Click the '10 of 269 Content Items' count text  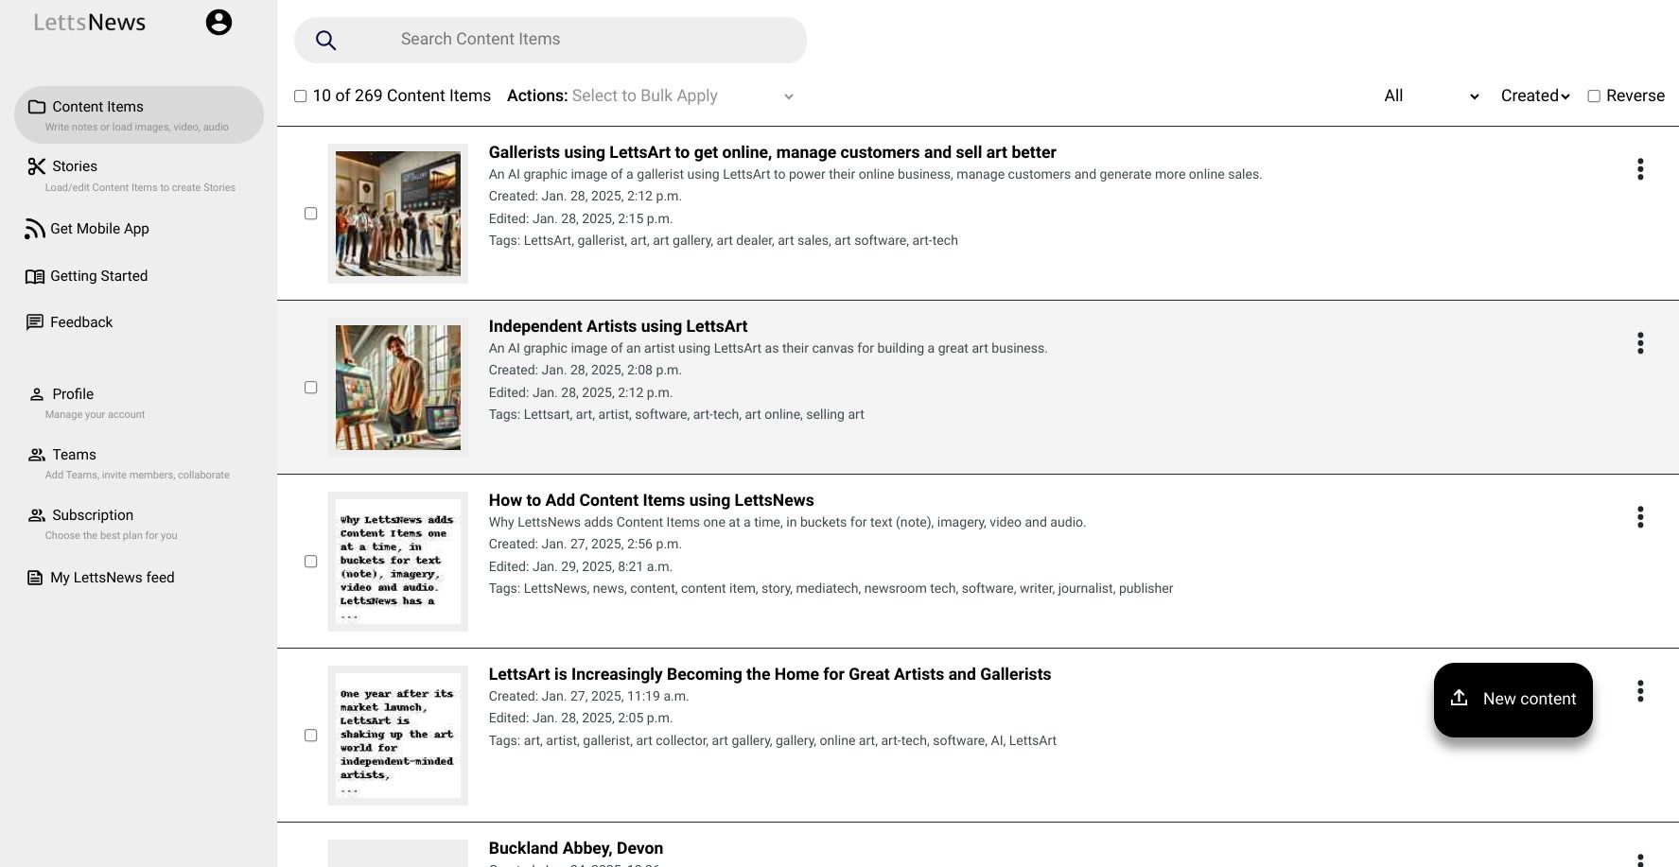point(402,96)
